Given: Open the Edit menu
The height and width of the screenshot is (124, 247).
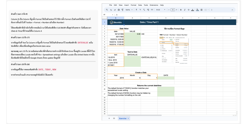Looking at the screenshot, I should tap(116, 5).
